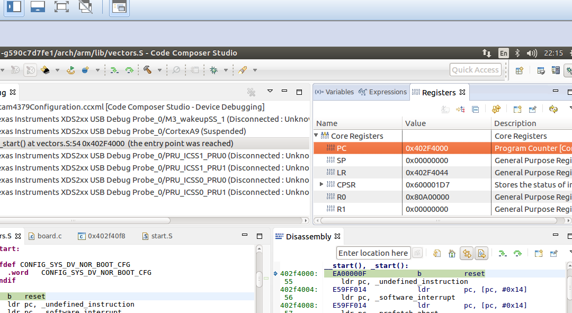Toggle Show Source in Disassembly

point(481,253)
